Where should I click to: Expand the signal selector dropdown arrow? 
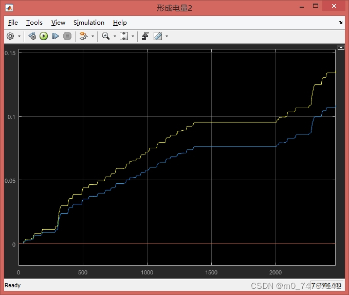[93, 36]
